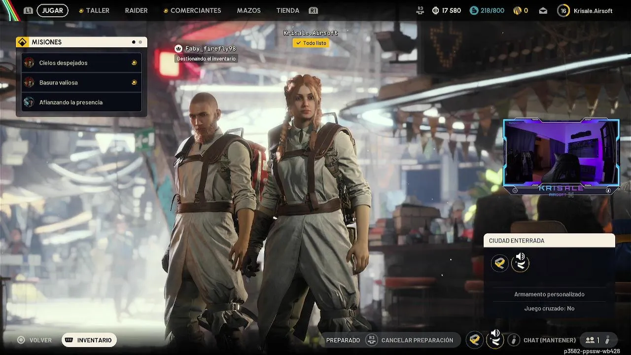Screen dimensions: 631x355
Task: Click the speaker voice icon in CIUDAD ENTERRADA panel
Action: pos(520,262)
